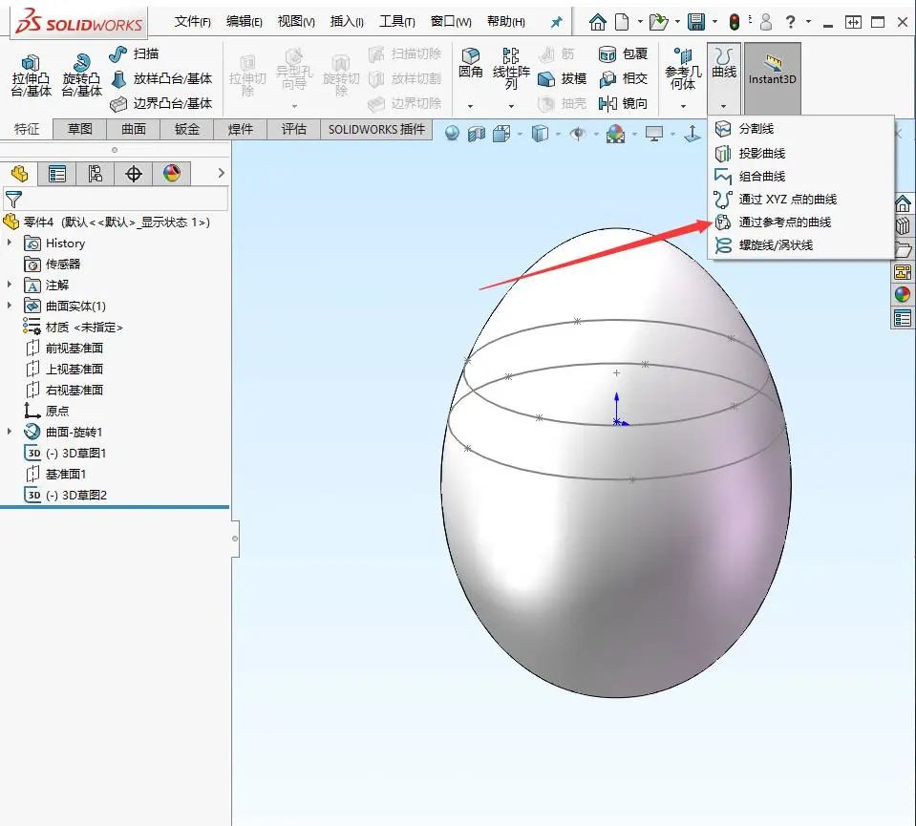The height and width of the screenshot is (826, 916).
Task: Open 编辑外观 appearance ball in heads-up toolbar
Action: pos(616,135)
